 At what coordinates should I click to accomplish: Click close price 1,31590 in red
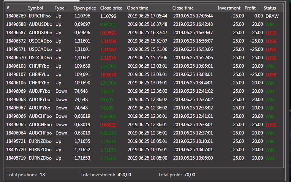[108, 41]
